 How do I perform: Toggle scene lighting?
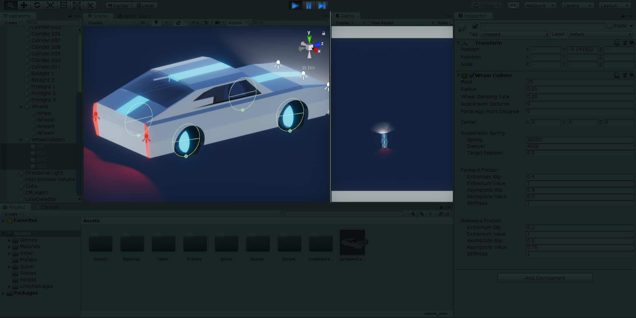point(156,23)
